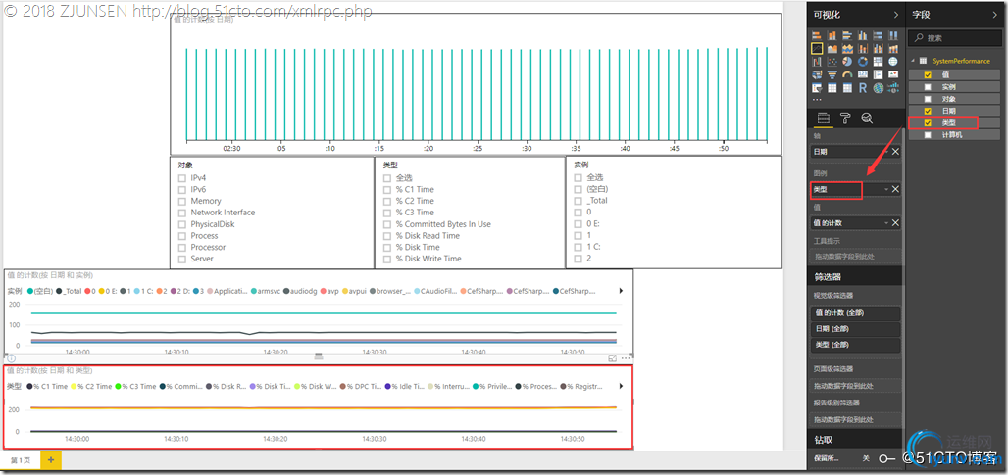This screenshot has height=475, width=1008.
Task: Select the ArcGIS map visualization
Action: point(879,88)
